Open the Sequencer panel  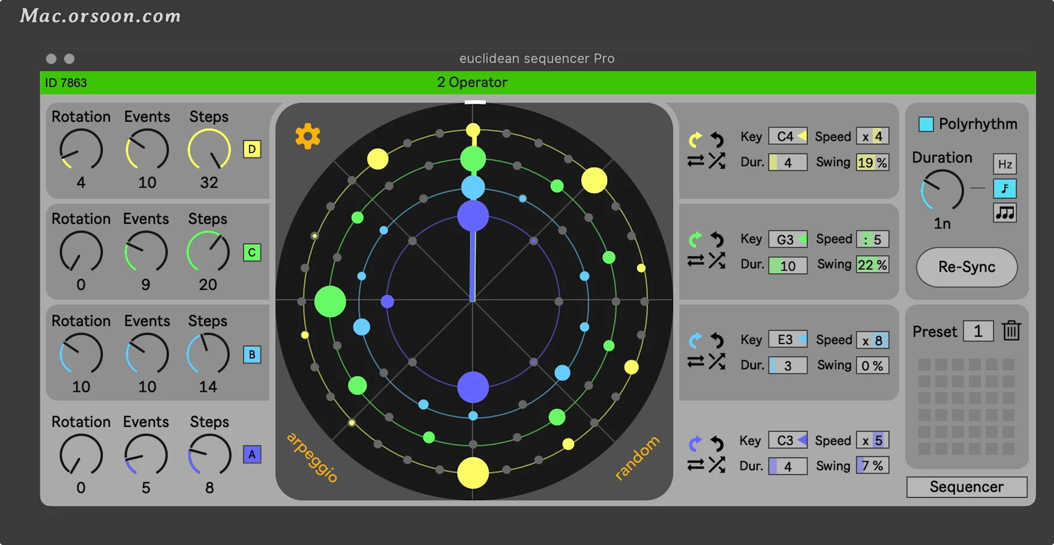[x=966, y=486]
